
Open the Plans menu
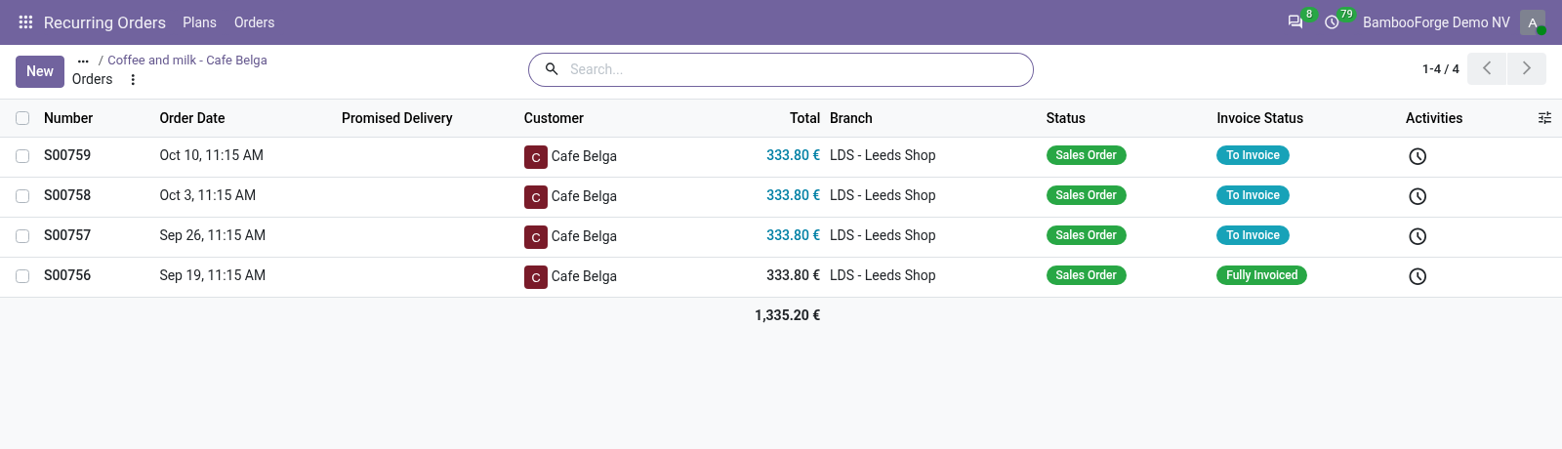click(199, 22)
